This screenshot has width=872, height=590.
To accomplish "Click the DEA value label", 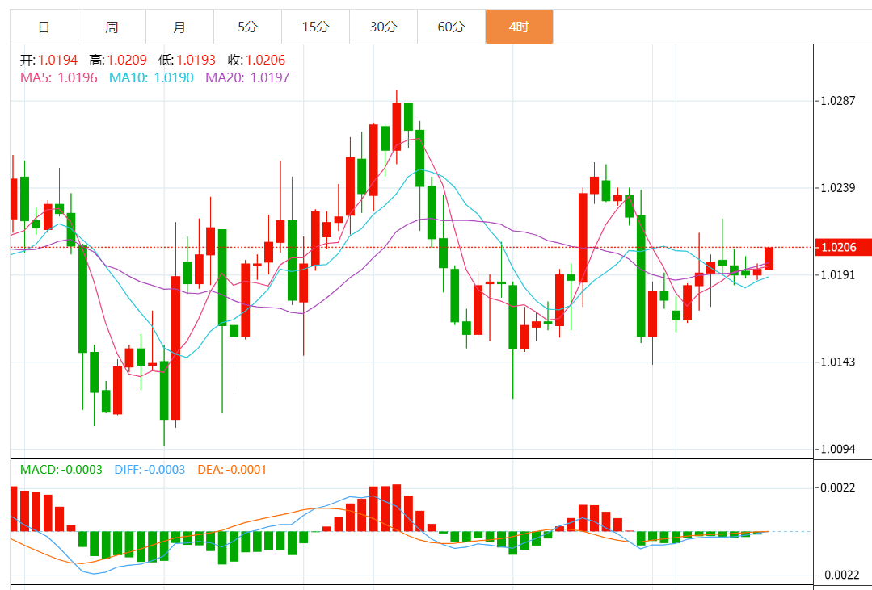I will click(x=232, y=470).
